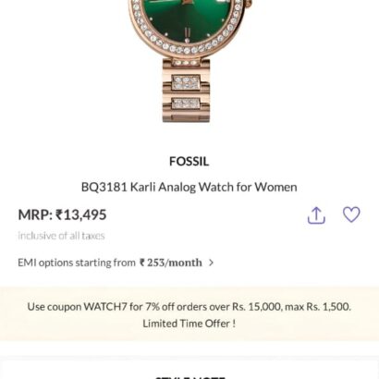Image resolution: width=379 pixels, height=379 pixels.
Task: Select the BQ3181 Karli Analog Watch title
Action: coord(189,187)
